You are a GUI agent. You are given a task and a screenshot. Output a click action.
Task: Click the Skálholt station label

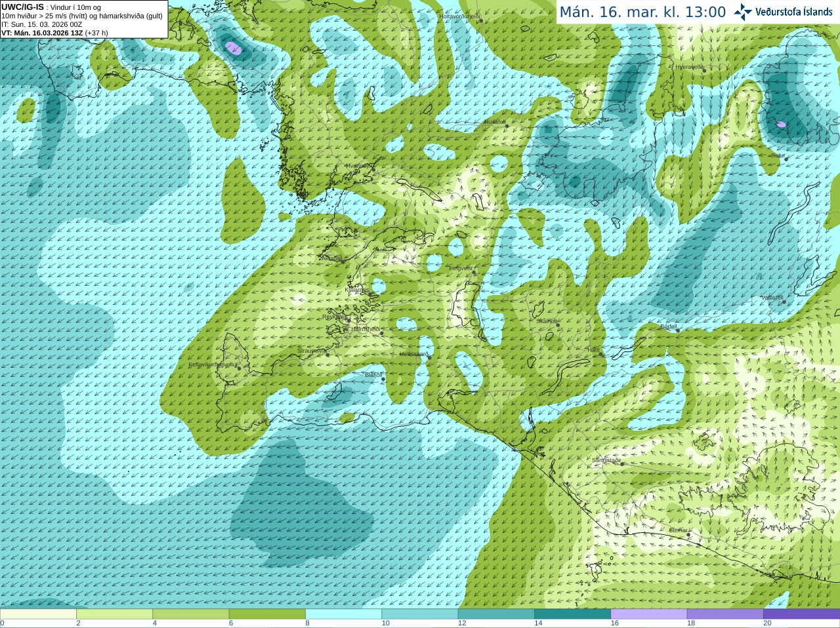coord(547,321)
